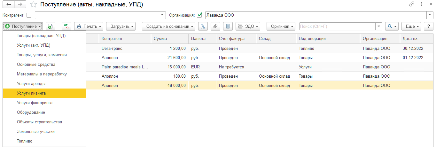Open attached files via paperclip icon
Screen dimensions: 436x147
point(215,26)
